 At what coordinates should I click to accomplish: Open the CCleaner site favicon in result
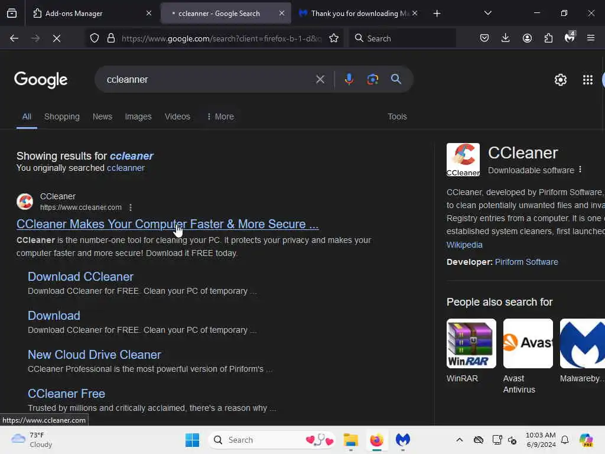25,202
